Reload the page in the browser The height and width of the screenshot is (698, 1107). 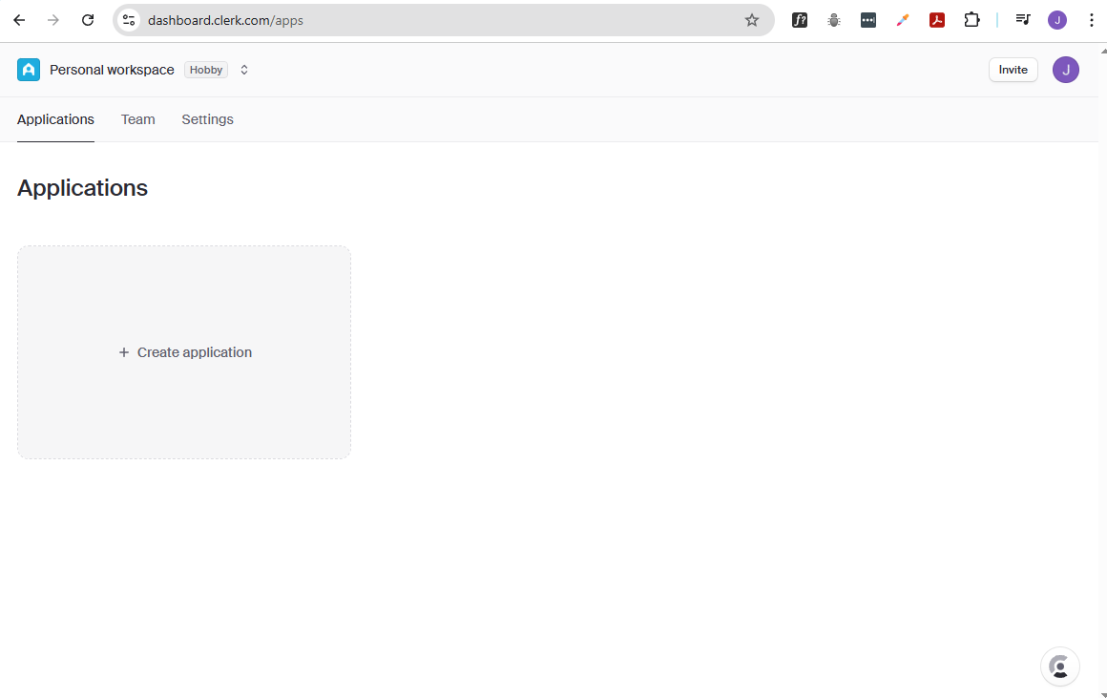[x=88, y=20]
